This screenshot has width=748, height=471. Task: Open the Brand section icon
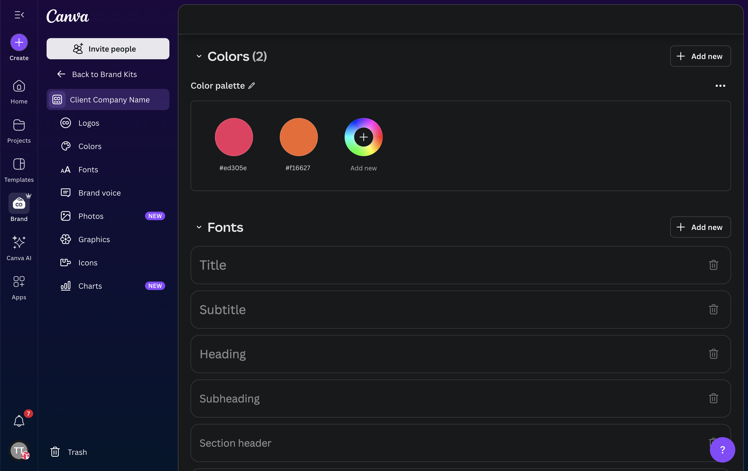tap(19, 203)
